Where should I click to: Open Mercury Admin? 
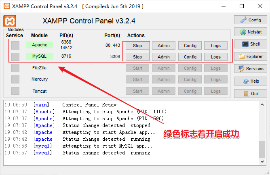coord(164,79)
